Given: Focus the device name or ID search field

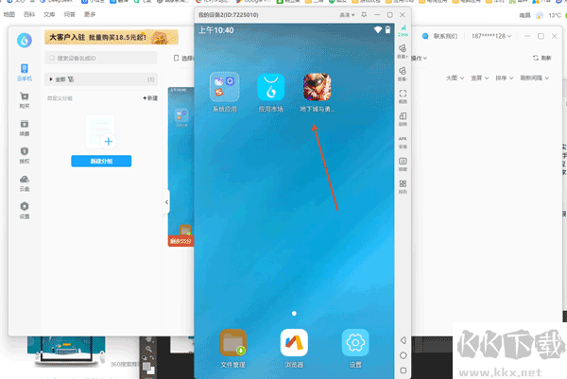Looking at the screenshot, I should [x=101, y=58].
